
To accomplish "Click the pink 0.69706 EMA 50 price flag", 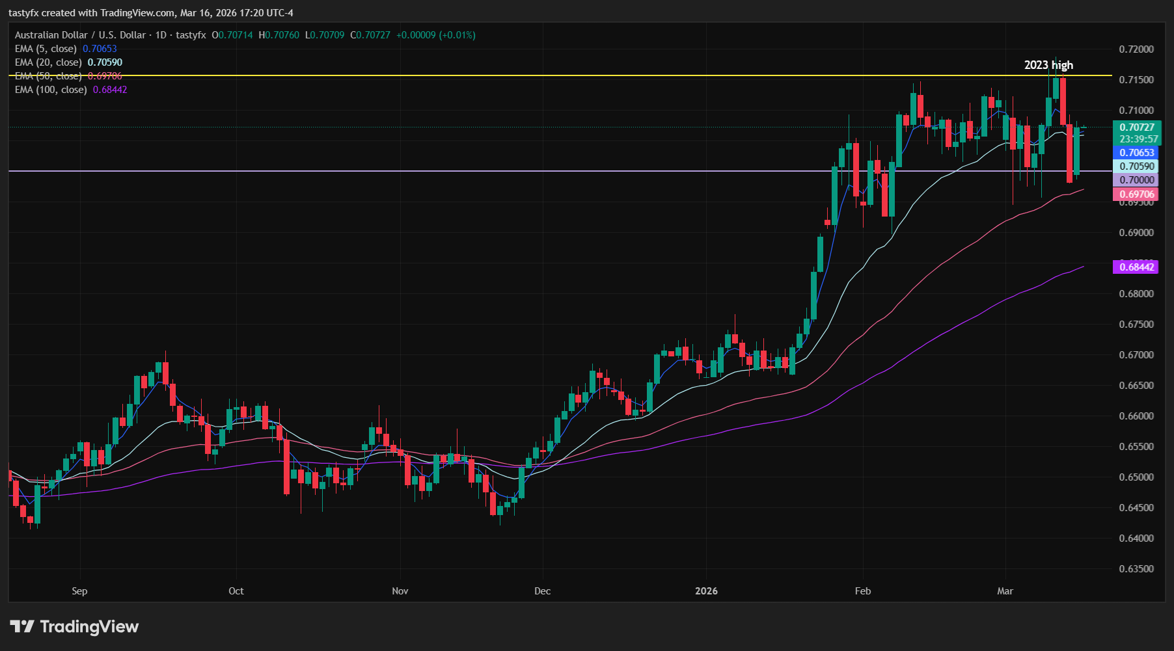I will (1136, 194).
